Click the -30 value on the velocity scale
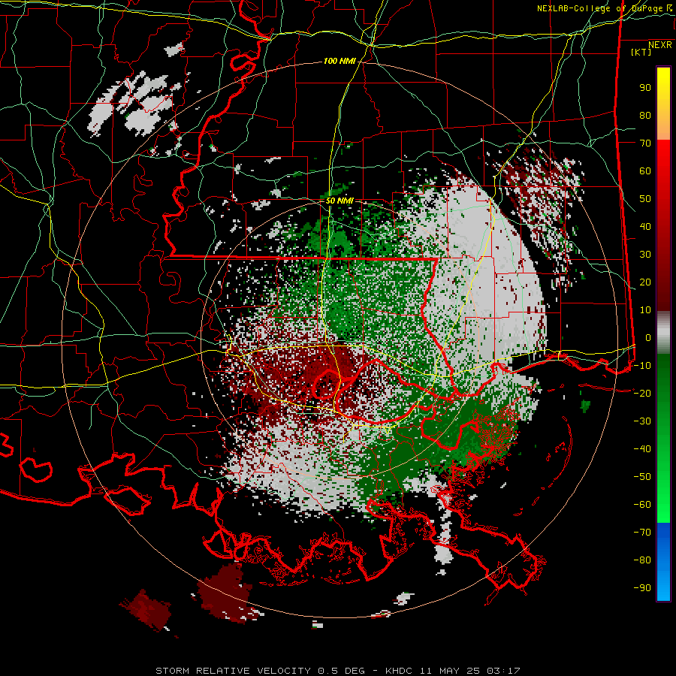The height and width of the screenshot is (676, 676). click(642, 421)
